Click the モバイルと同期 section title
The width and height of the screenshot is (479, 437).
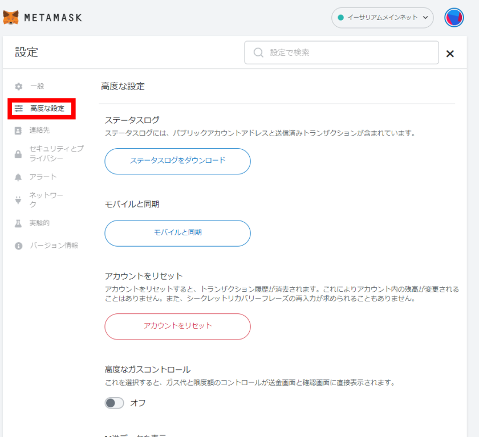point(132,204)
